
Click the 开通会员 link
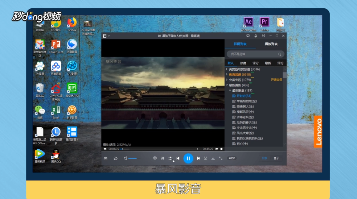[x=276, y=80]
